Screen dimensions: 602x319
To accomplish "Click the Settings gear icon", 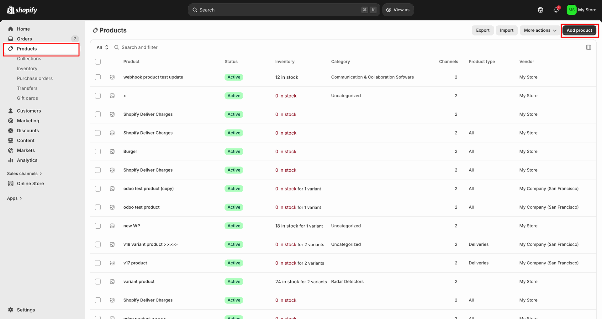I will (x=11, y=310).
